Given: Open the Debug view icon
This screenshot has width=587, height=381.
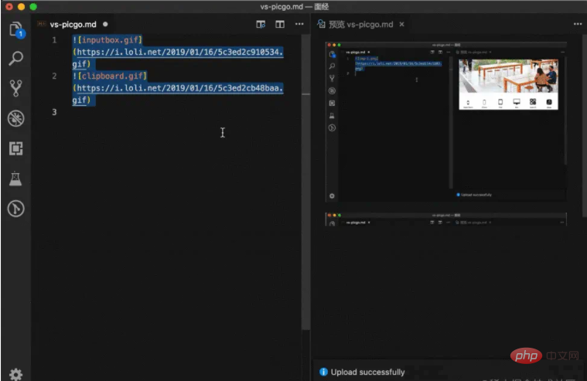Looking at the screenshot, I should tap(15, 117).
